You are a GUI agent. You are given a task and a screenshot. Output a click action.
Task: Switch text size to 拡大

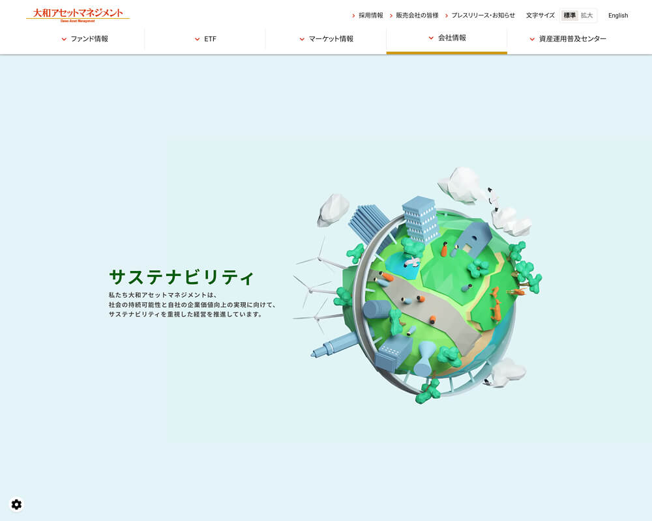pyautogui.click(x=587, y=16)
